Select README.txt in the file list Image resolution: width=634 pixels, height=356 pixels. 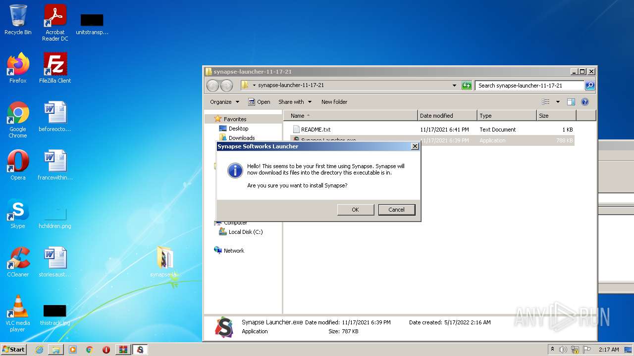click(316, 130)
